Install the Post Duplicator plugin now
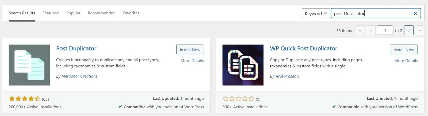 (x=190, y=50)
